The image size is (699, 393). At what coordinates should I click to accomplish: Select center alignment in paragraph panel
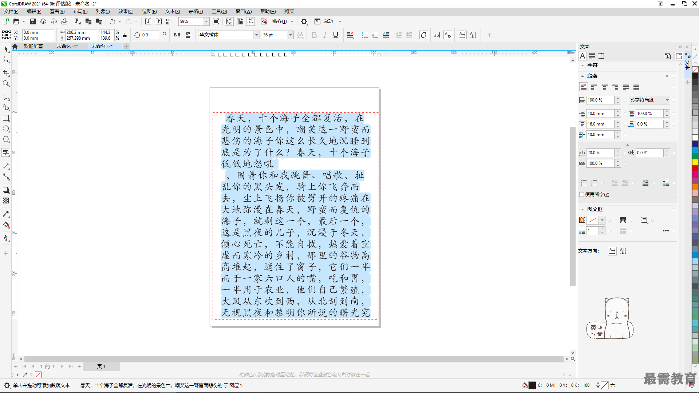[605, 87]
